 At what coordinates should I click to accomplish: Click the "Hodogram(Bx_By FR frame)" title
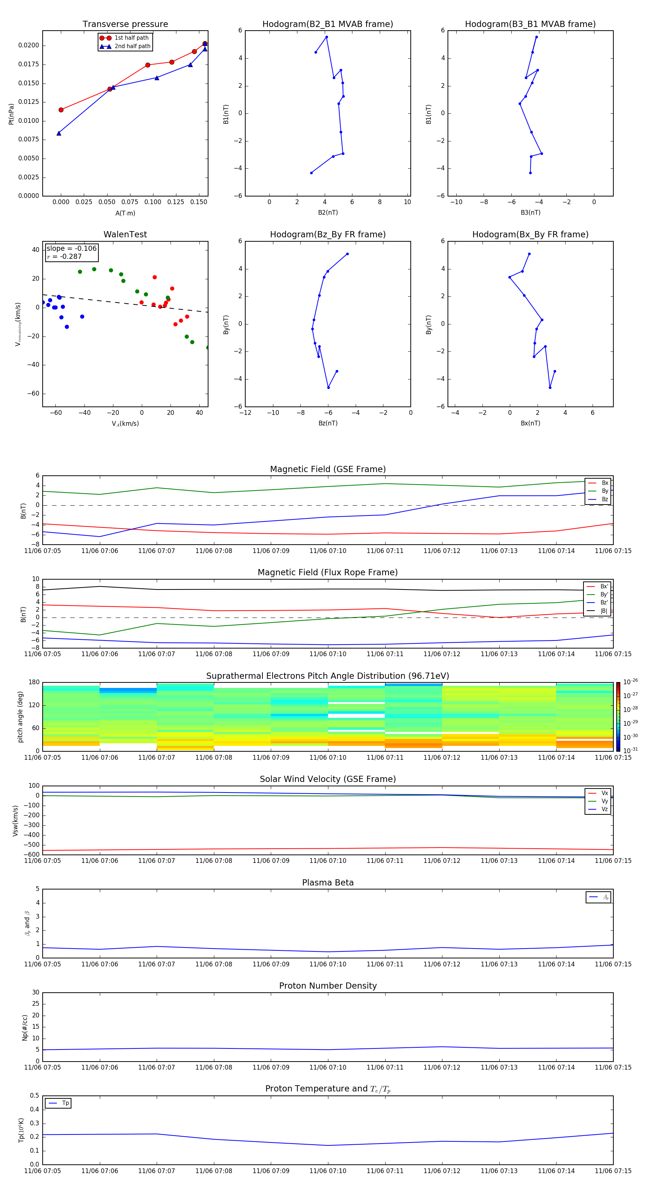pos(530,234)
